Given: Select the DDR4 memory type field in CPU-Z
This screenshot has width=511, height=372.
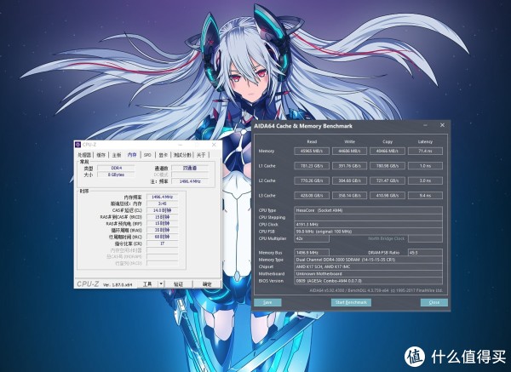Looking at the screenshot, I should [116, 168].
